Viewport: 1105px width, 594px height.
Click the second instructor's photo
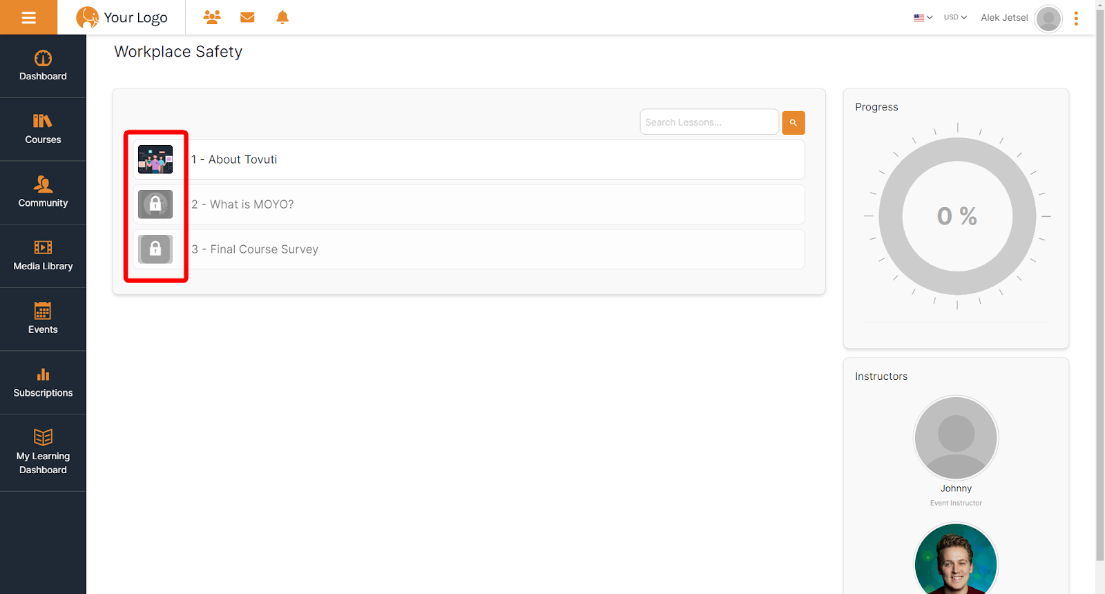956,559
